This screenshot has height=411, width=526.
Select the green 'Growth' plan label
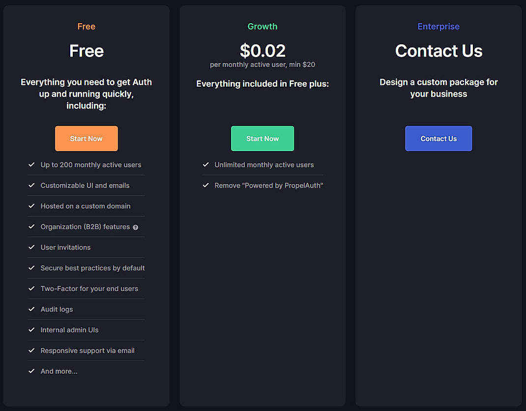262,26
